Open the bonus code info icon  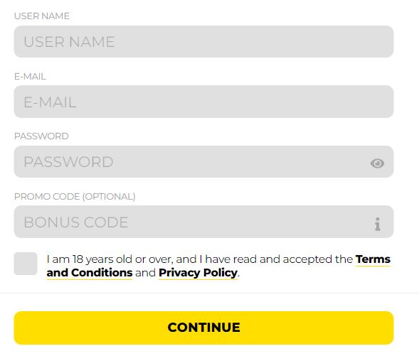click(x=377, y=224)
